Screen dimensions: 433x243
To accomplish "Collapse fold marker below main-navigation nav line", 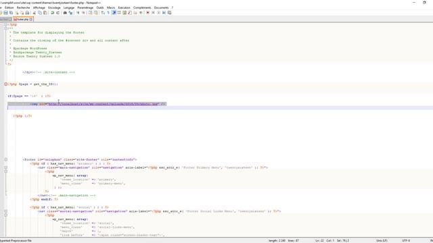I will click(6, 171).
